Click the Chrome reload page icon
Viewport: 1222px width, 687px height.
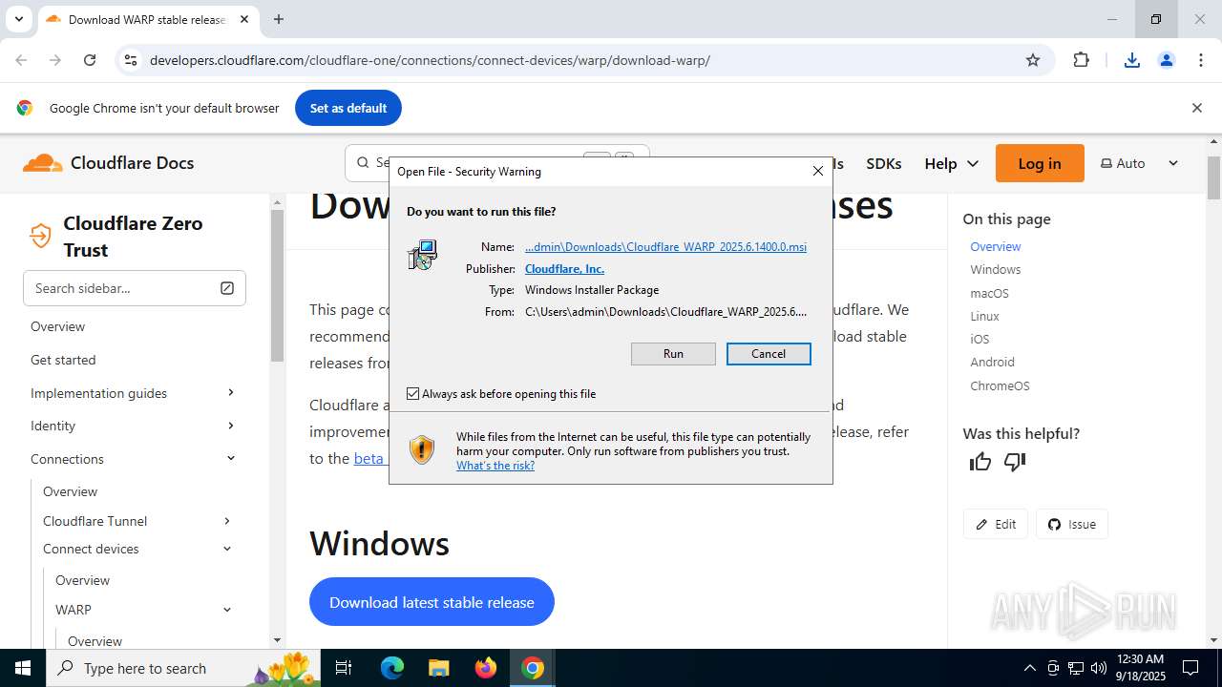coord(90,60)
